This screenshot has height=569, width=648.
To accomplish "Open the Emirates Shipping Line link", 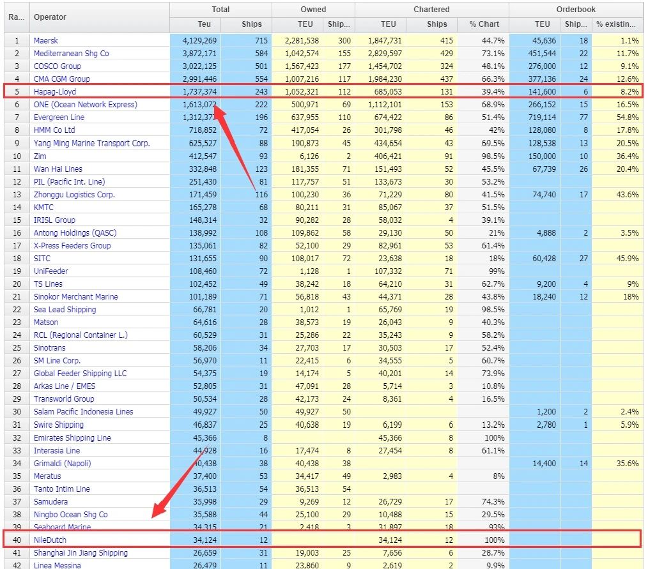I will [72, 438].
